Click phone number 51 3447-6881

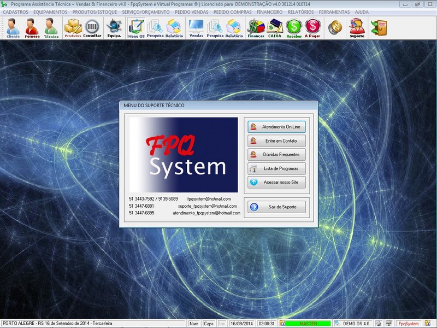click(141, 206)
